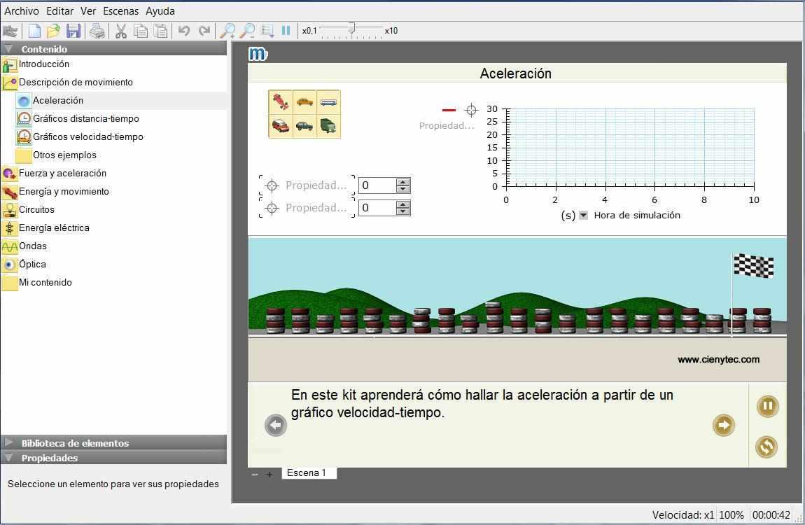Viewport: 805px width, 525px height.
Task: Switch to the Escena 1 tab
Action: pyautogui.click(x=308, y=473)
